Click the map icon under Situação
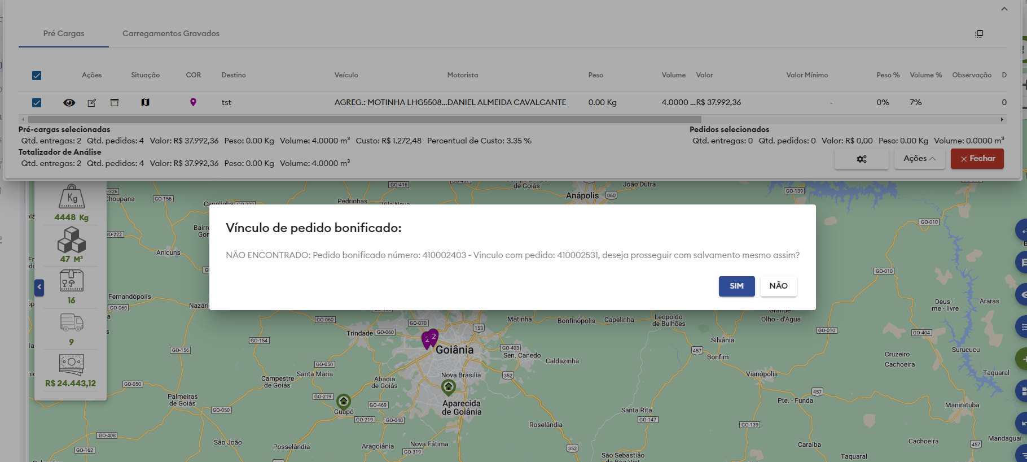This screenshot has height=462, width=1027. tap(145, 103)
